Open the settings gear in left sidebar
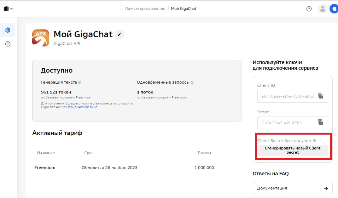338x198 pixels. pyautogui.click(x=8, y=30)
